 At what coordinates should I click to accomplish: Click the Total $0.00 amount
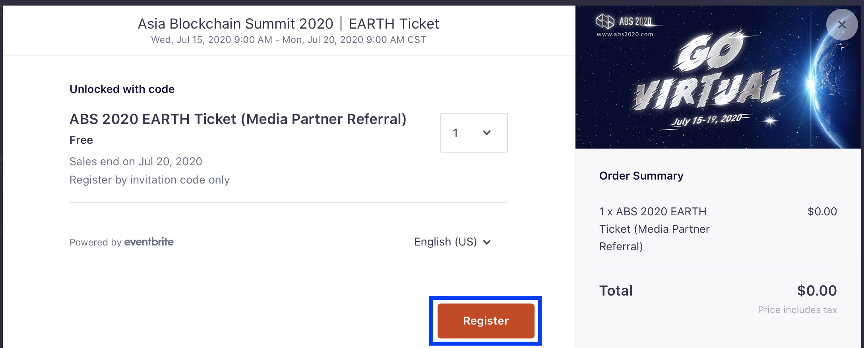tap(817, 291)
